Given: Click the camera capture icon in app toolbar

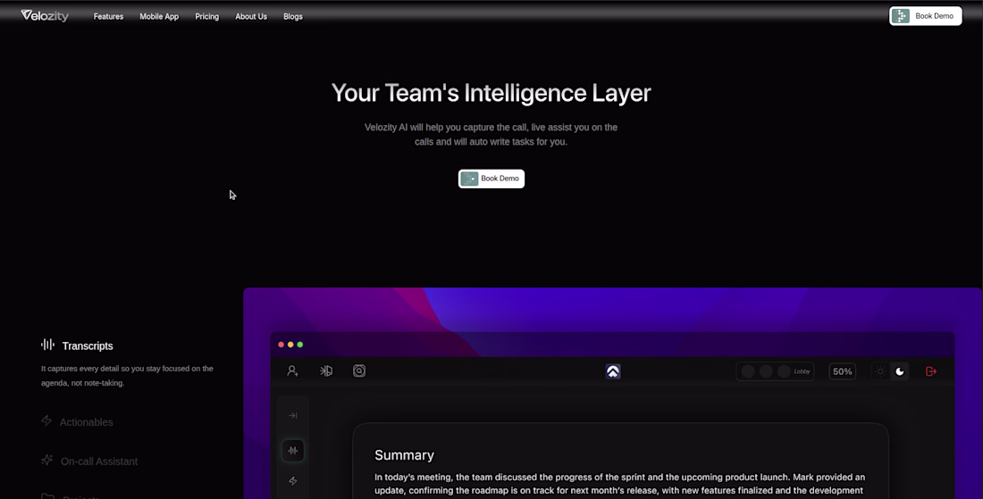Looking at the screenshot, I should (359, 370).
